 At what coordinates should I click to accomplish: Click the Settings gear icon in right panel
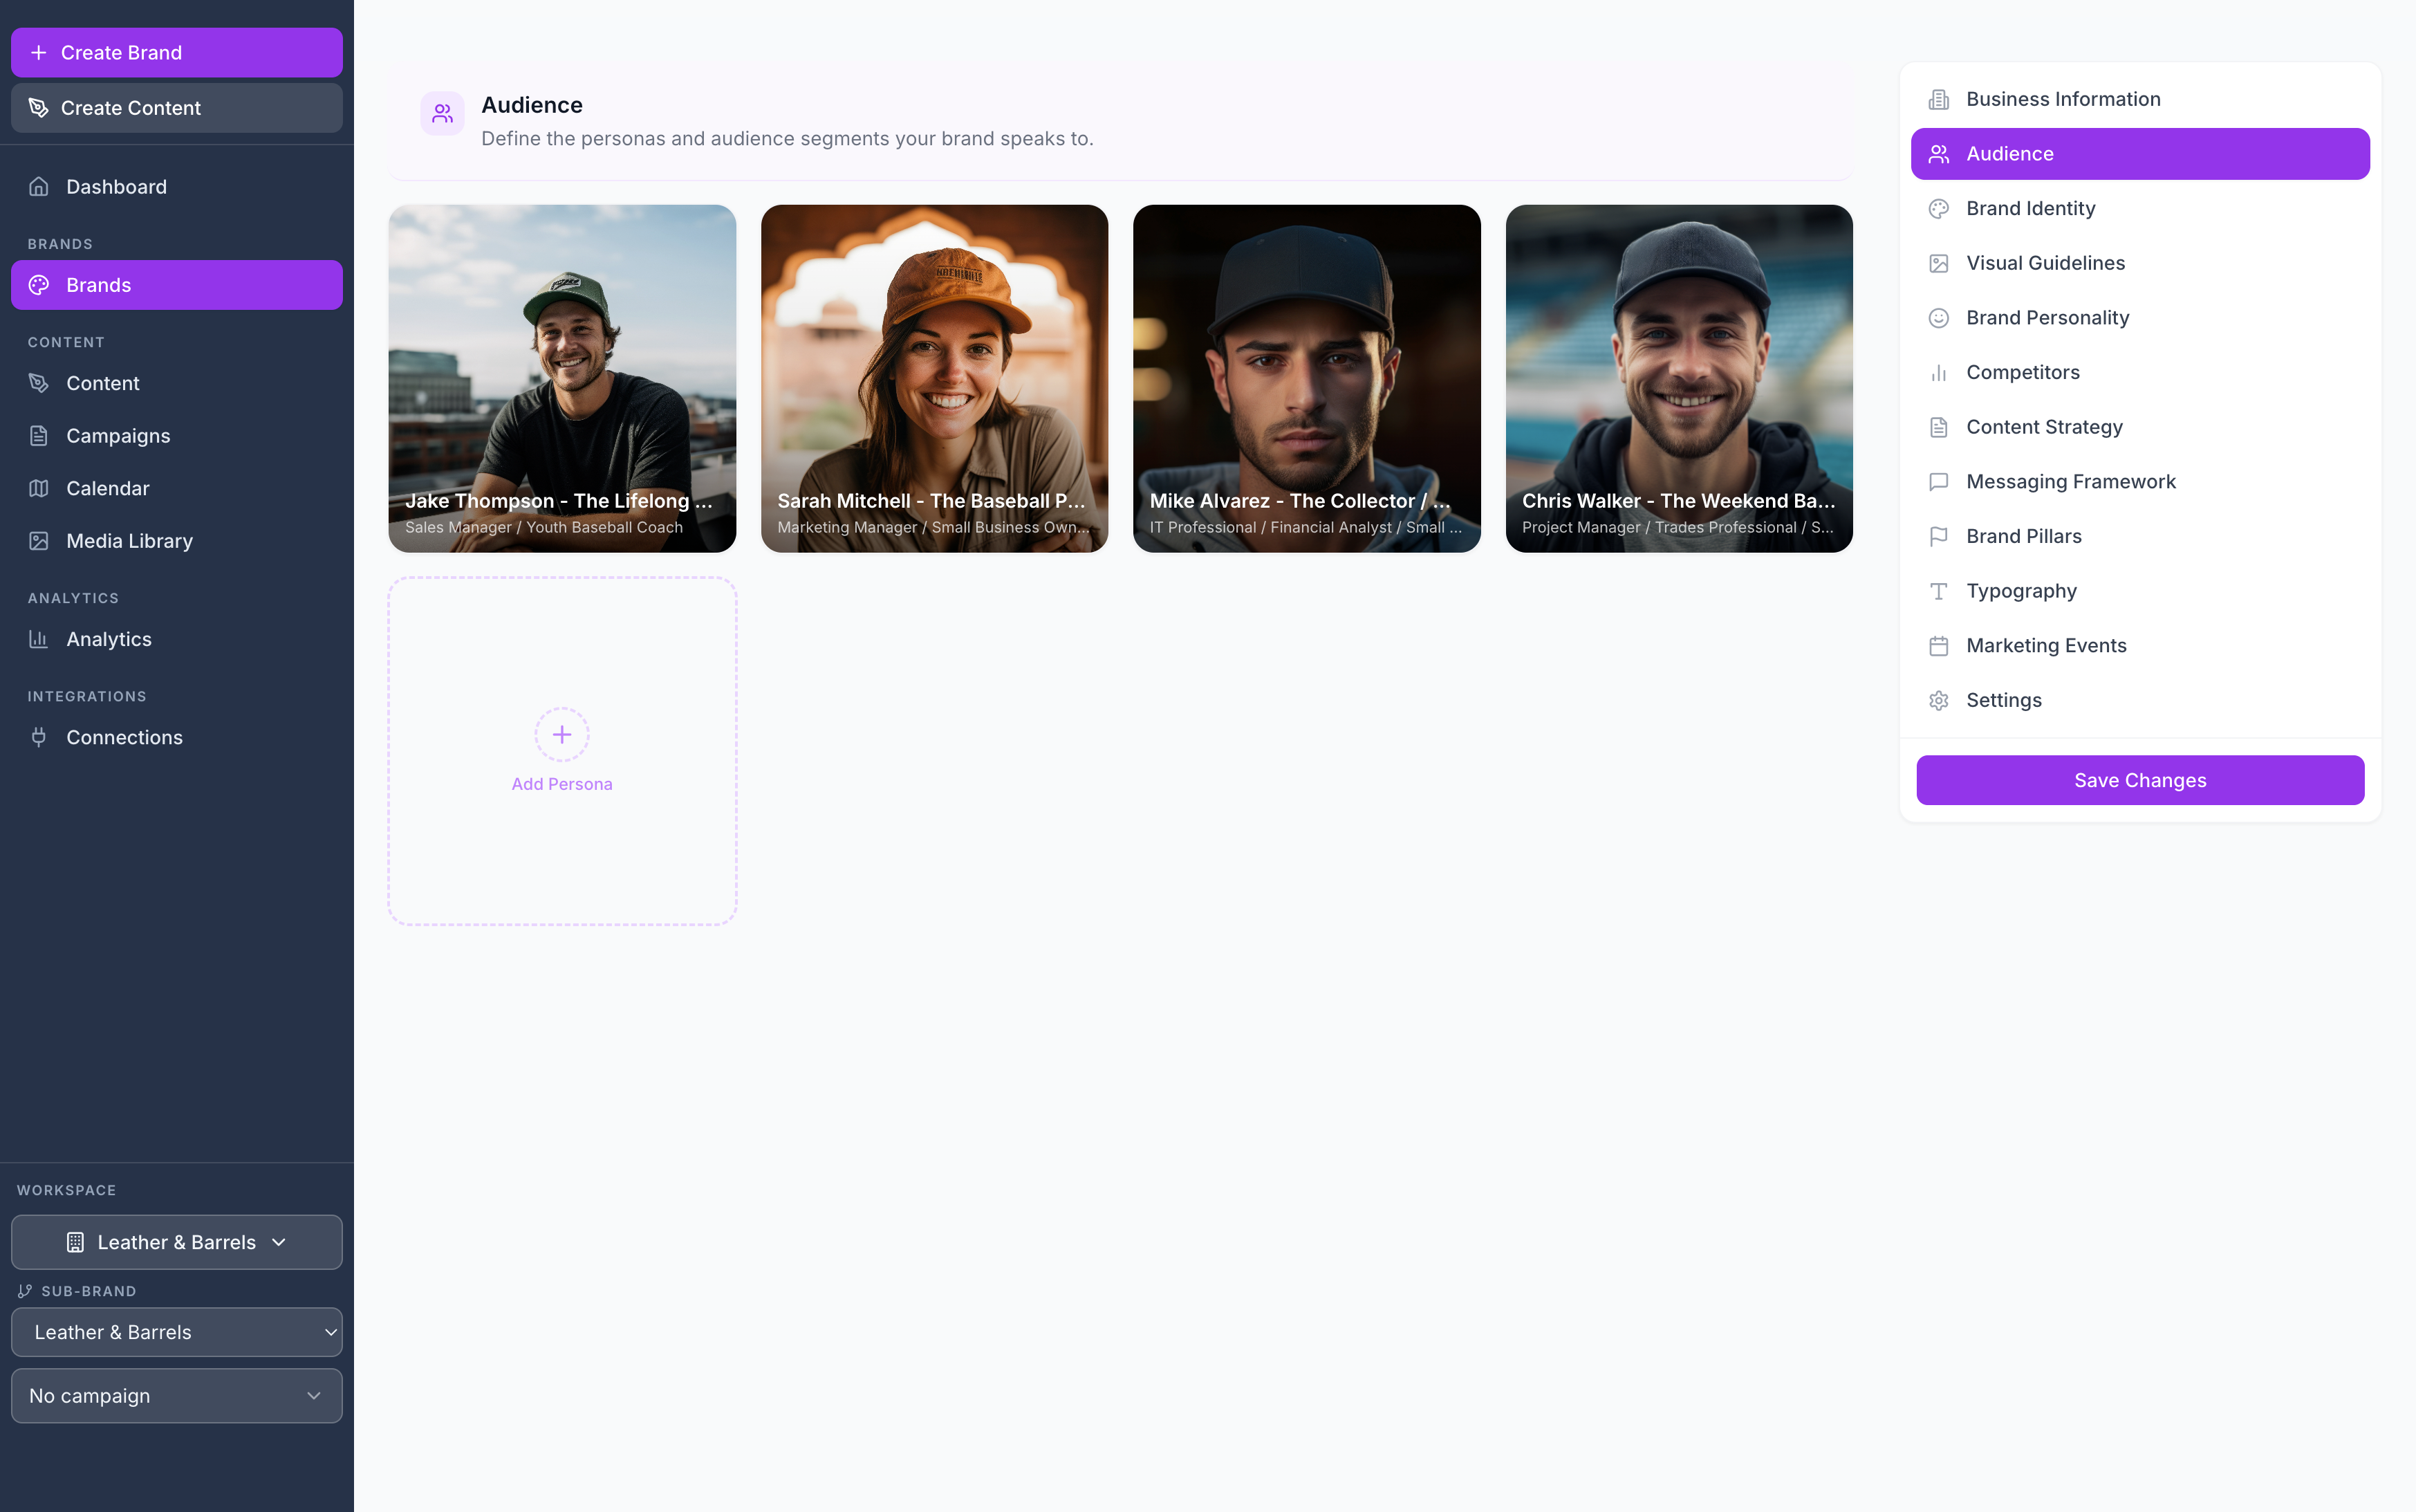tap(1938, 700)
